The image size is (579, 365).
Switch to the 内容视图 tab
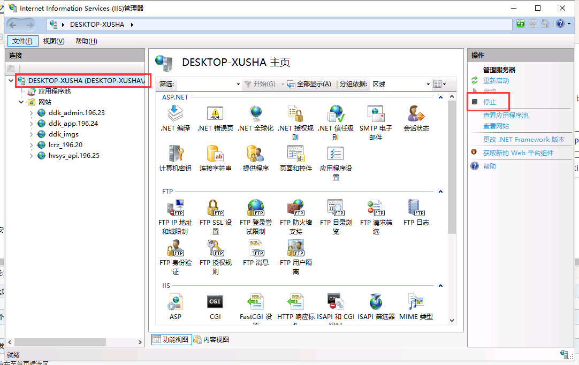coord(211,339)
